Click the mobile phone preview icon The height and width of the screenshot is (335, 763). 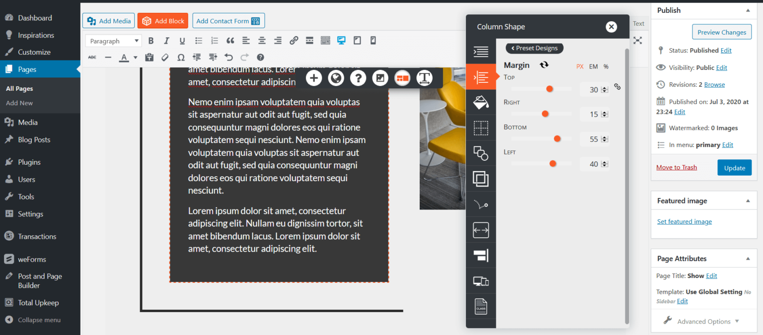coord(373,41)
